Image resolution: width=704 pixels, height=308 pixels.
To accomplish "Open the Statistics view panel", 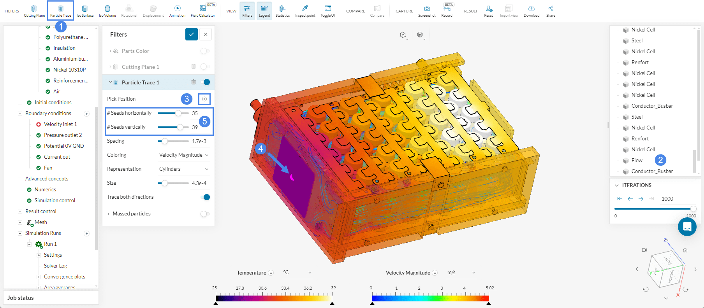I will click(282, 10).
